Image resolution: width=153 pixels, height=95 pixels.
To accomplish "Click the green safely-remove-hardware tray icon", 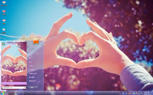I will coord(134,93).
